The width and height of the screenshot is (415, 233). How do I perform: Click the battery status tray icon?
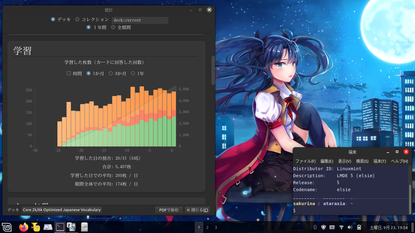359,227
